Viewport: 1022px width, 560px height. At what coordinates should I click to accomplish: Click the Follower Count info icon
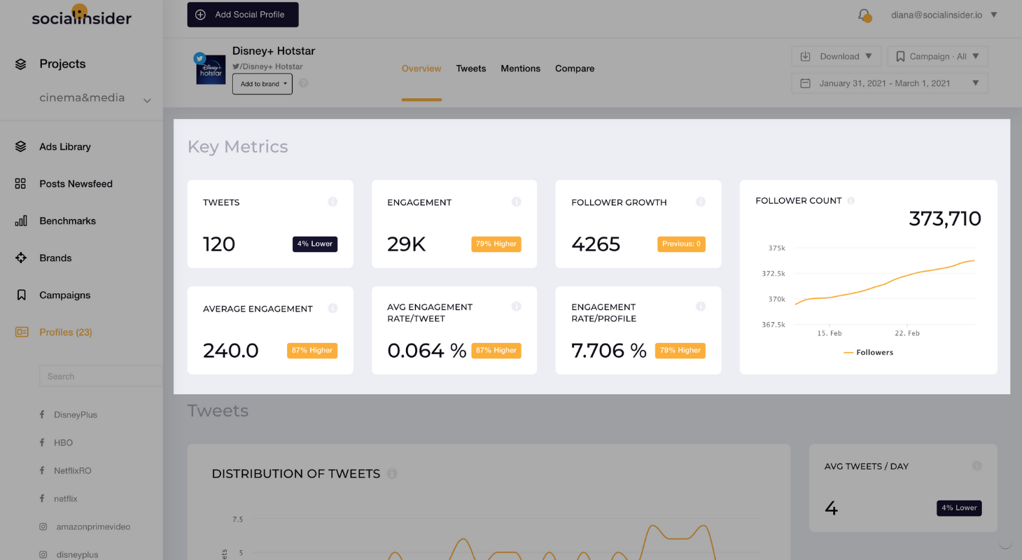point(851,200)
